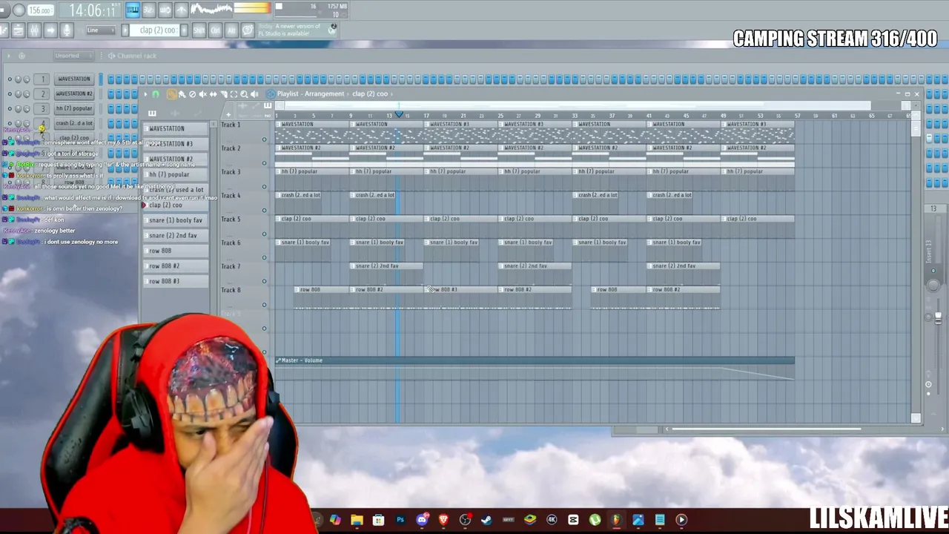Mute Track 8 in the playlist

(264, 305)
